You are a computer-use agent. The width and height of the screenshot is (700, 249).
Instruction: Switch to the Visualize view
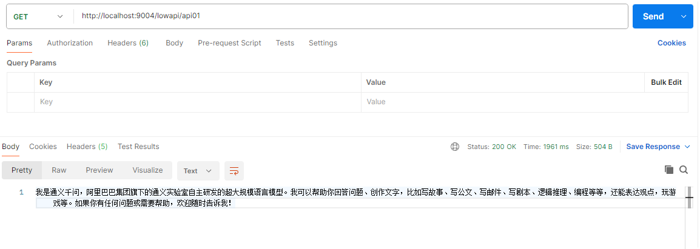tap(148, 170)
